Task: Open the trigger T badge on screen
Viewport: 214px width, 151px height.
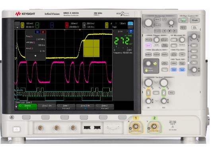Action: tap(107, 25)
